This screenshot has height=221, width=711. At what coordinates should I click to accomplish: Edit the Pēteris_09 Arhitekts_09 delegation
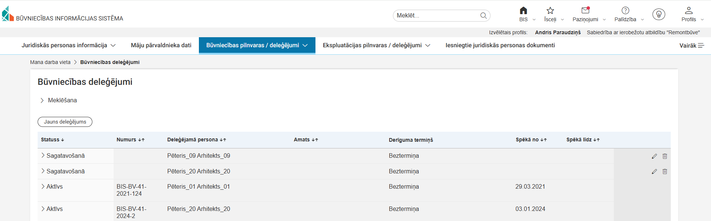pos(654,156)
